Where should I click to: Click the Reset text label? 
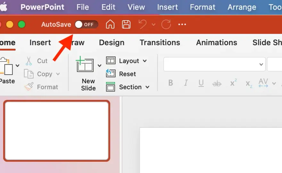[x=128, y=74]
